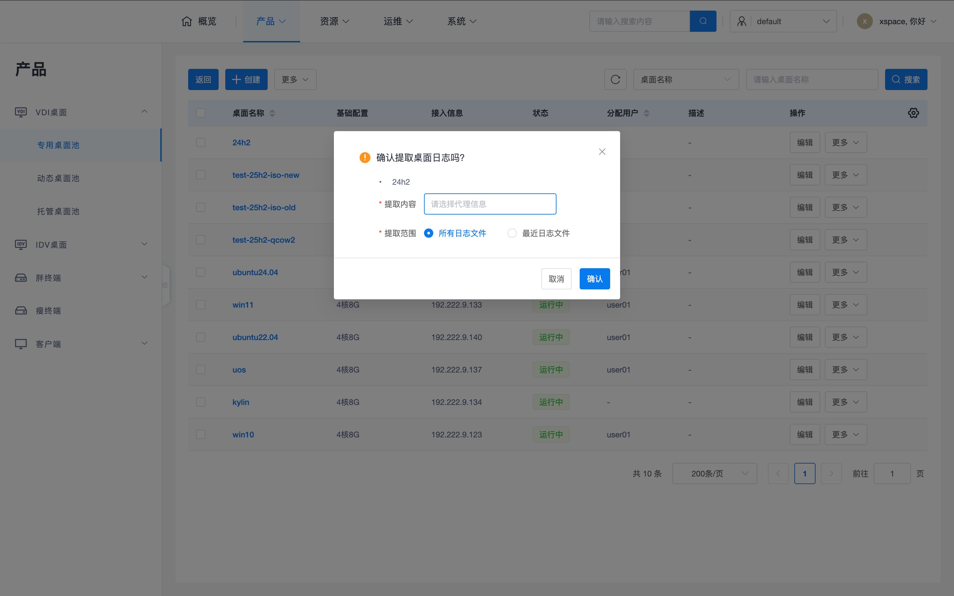Image resolution: width=954 pixels, height=596 pixels.
Task: Click the table refresh icon
Action: click(615, 79)
